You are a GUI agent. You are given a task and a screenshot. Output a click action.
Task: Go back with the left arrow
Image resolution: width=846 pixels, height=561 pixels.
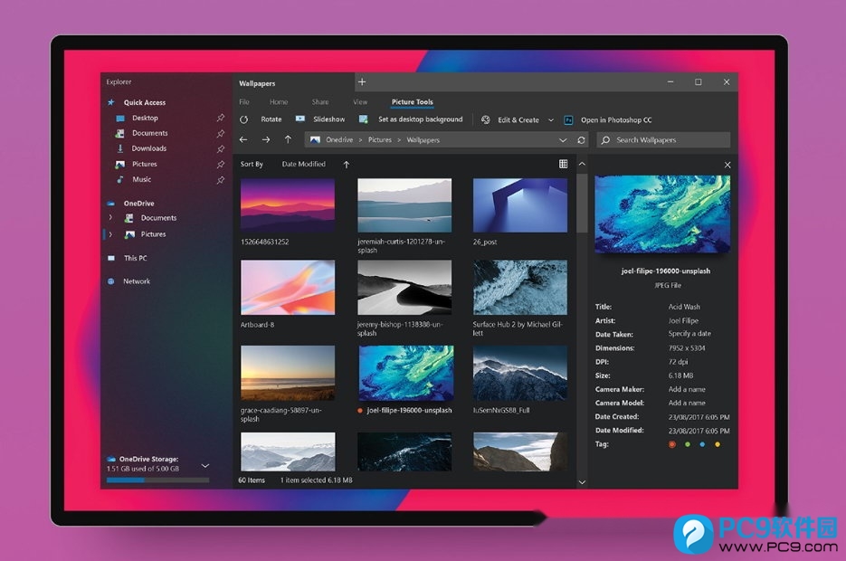(243, 139)
